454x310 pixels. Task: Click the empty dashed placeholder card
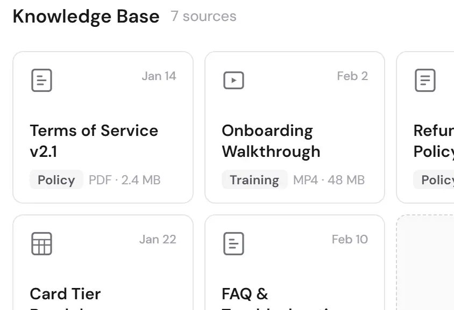point(426,263)
